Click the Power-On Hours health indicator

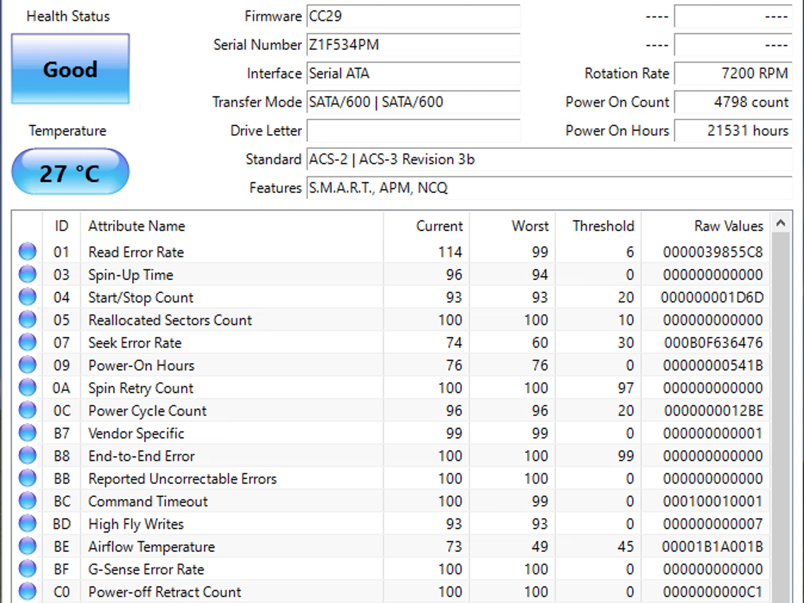(27, 365)
